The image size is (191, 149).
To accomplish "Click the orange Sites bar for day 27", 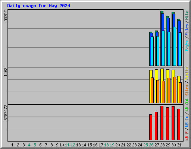I will click(x=158, y=92).
